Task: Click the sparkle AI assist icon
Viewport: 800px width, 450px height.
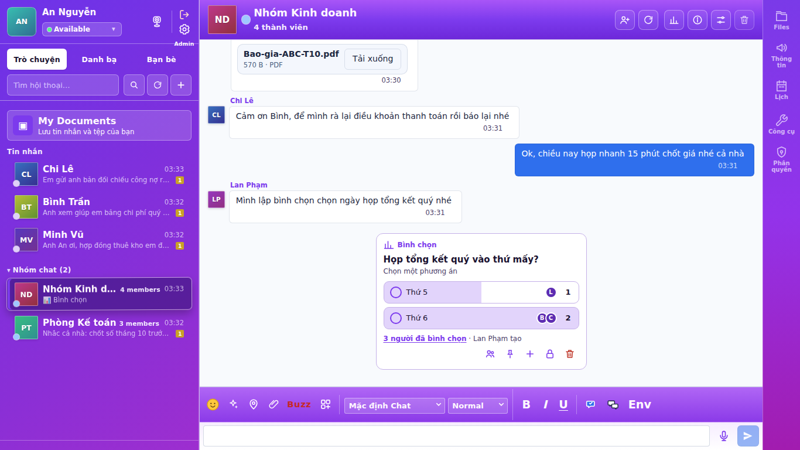Action: tap(233, 404)
